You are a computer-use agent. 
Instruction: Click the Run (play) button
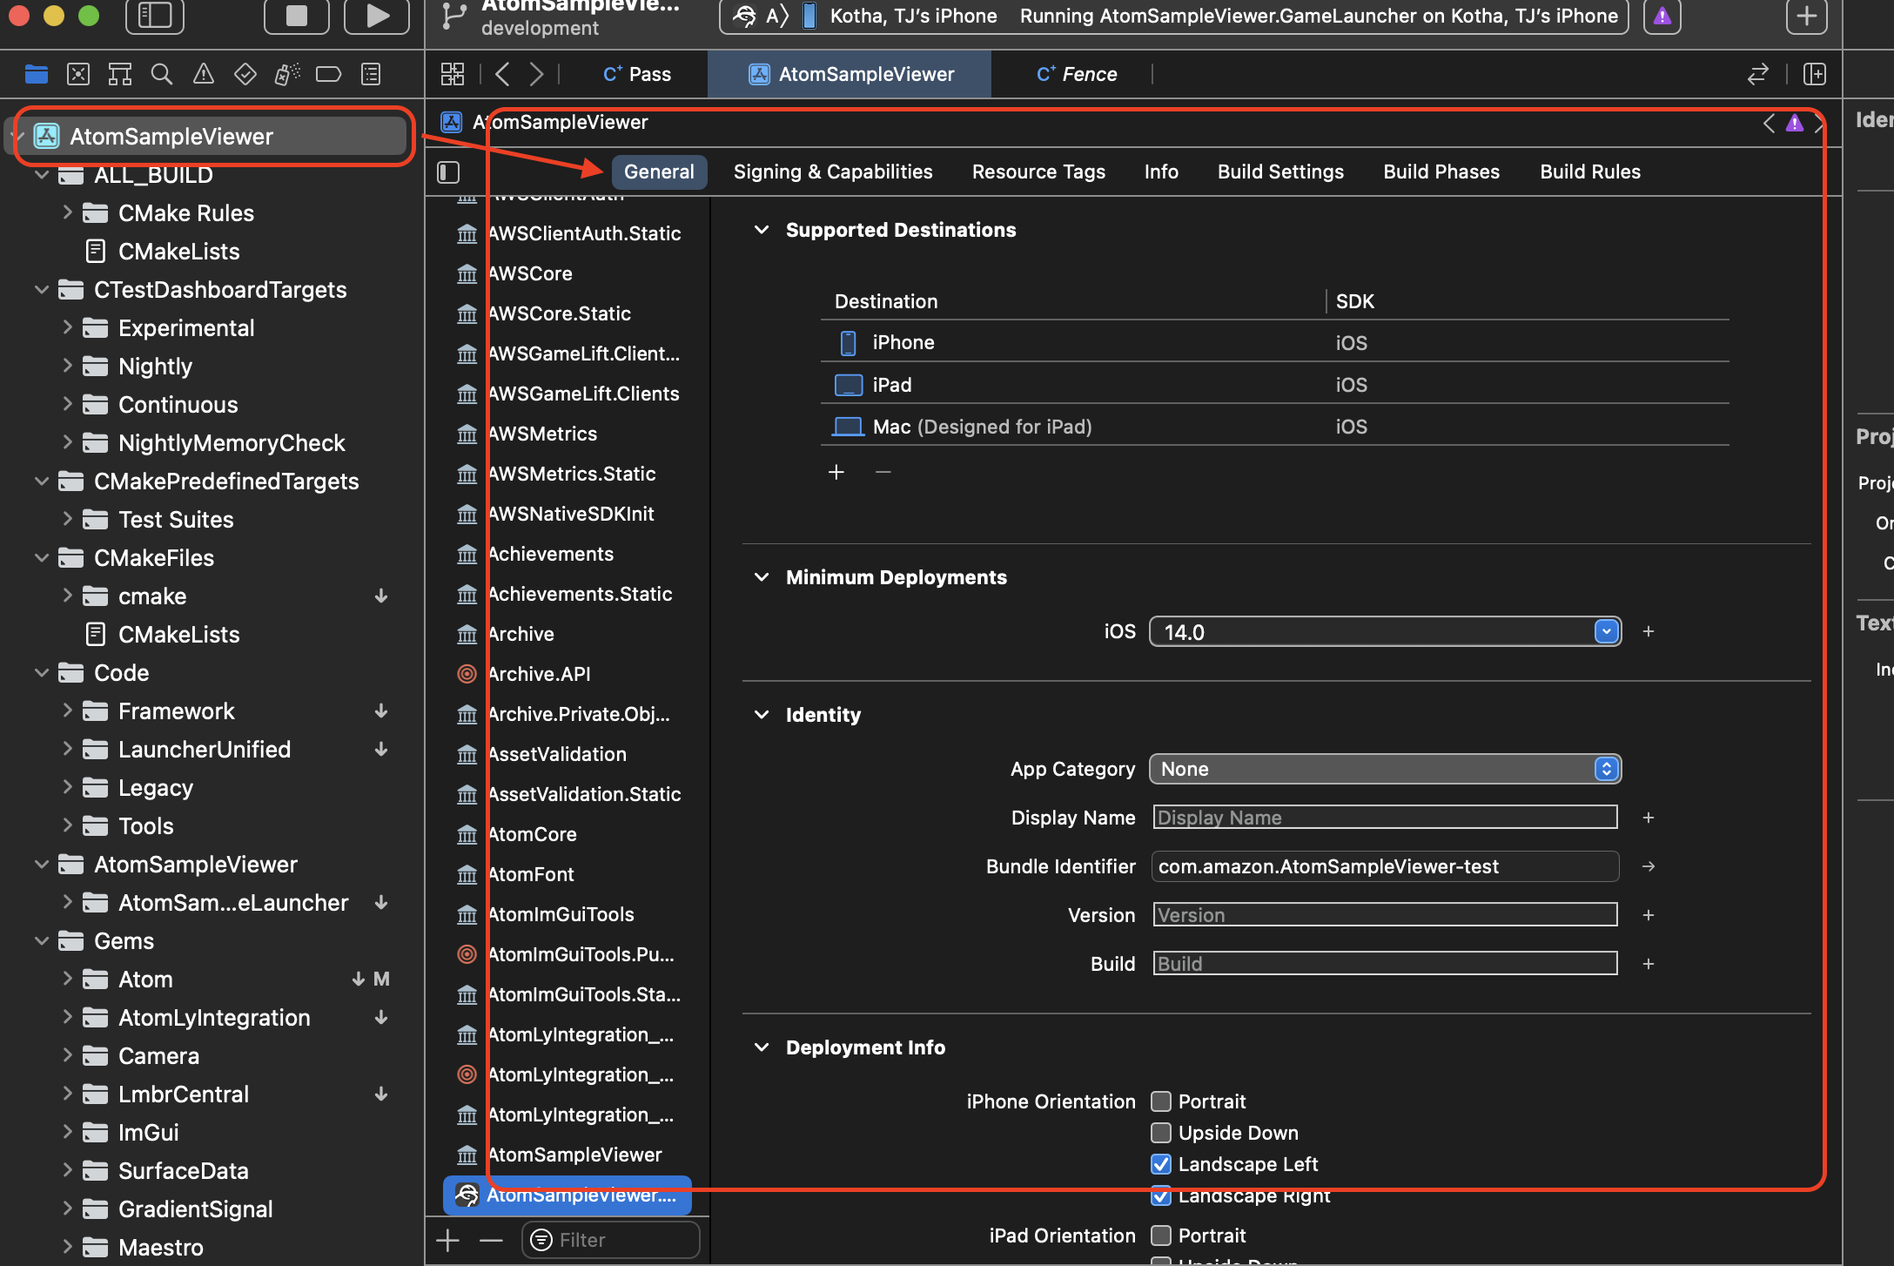click(x=376, y=16)
